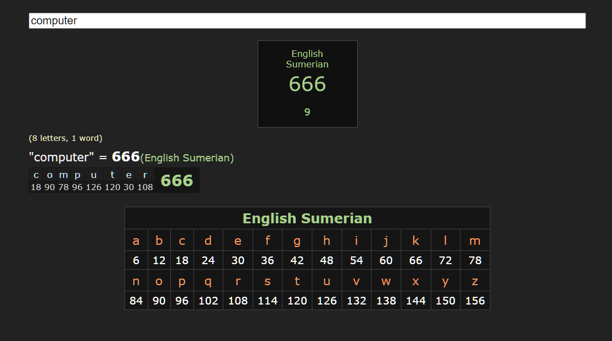The height and width of the screenshot is (341, 612).
Task: Click letter "v" in the cipher table
Action: tap(357, 281)
